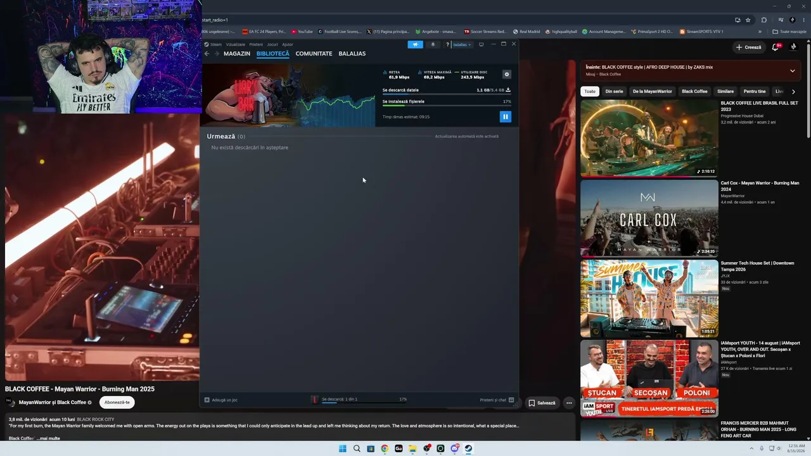
Task: Open Steam notifications bell
Action: [x=433, y=44]
